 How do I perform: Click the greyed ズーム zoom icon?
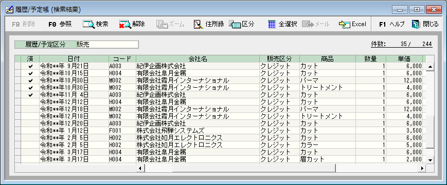click(162, 24)
